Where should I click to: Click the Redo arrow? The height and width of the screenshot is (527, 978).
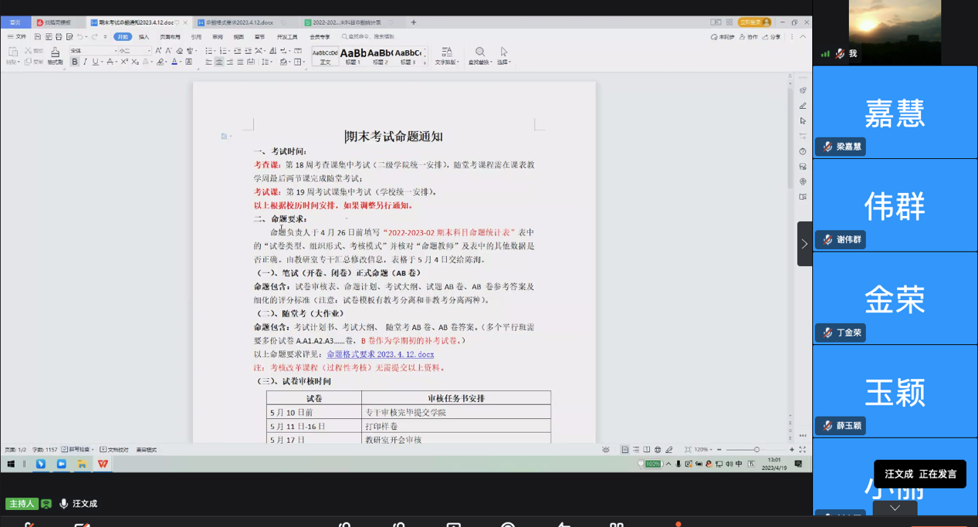click(95, 36)
